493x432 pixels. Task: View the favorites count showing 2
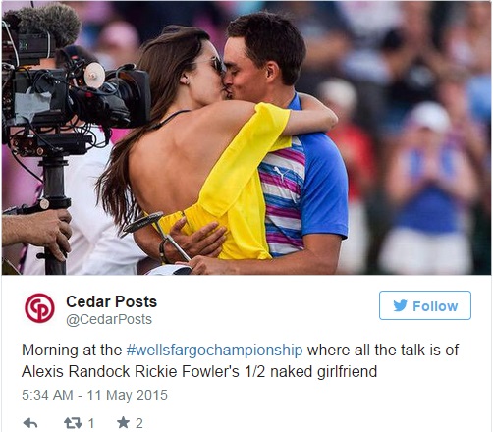tap(139, 423)
